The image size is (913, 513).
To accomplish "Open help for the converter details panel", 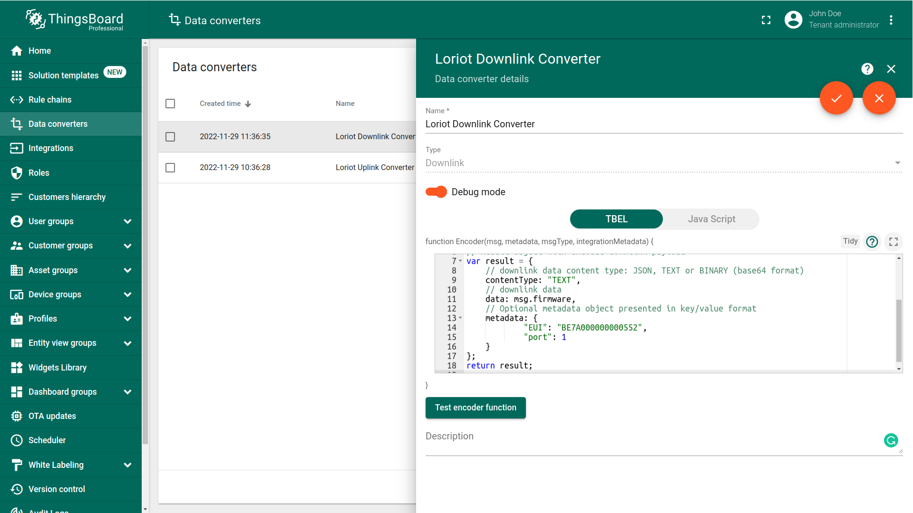I will (867, 69).
